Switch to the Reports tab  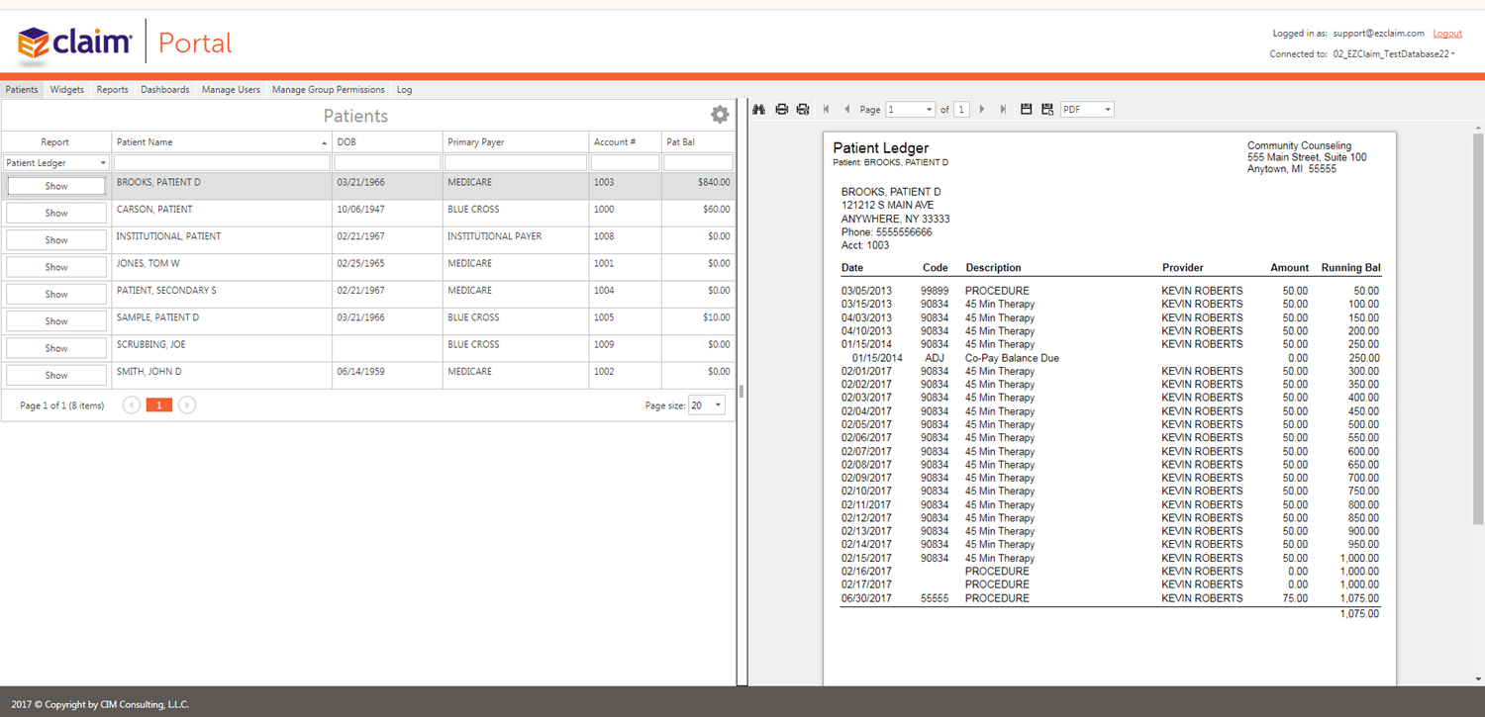pos(112,90)
